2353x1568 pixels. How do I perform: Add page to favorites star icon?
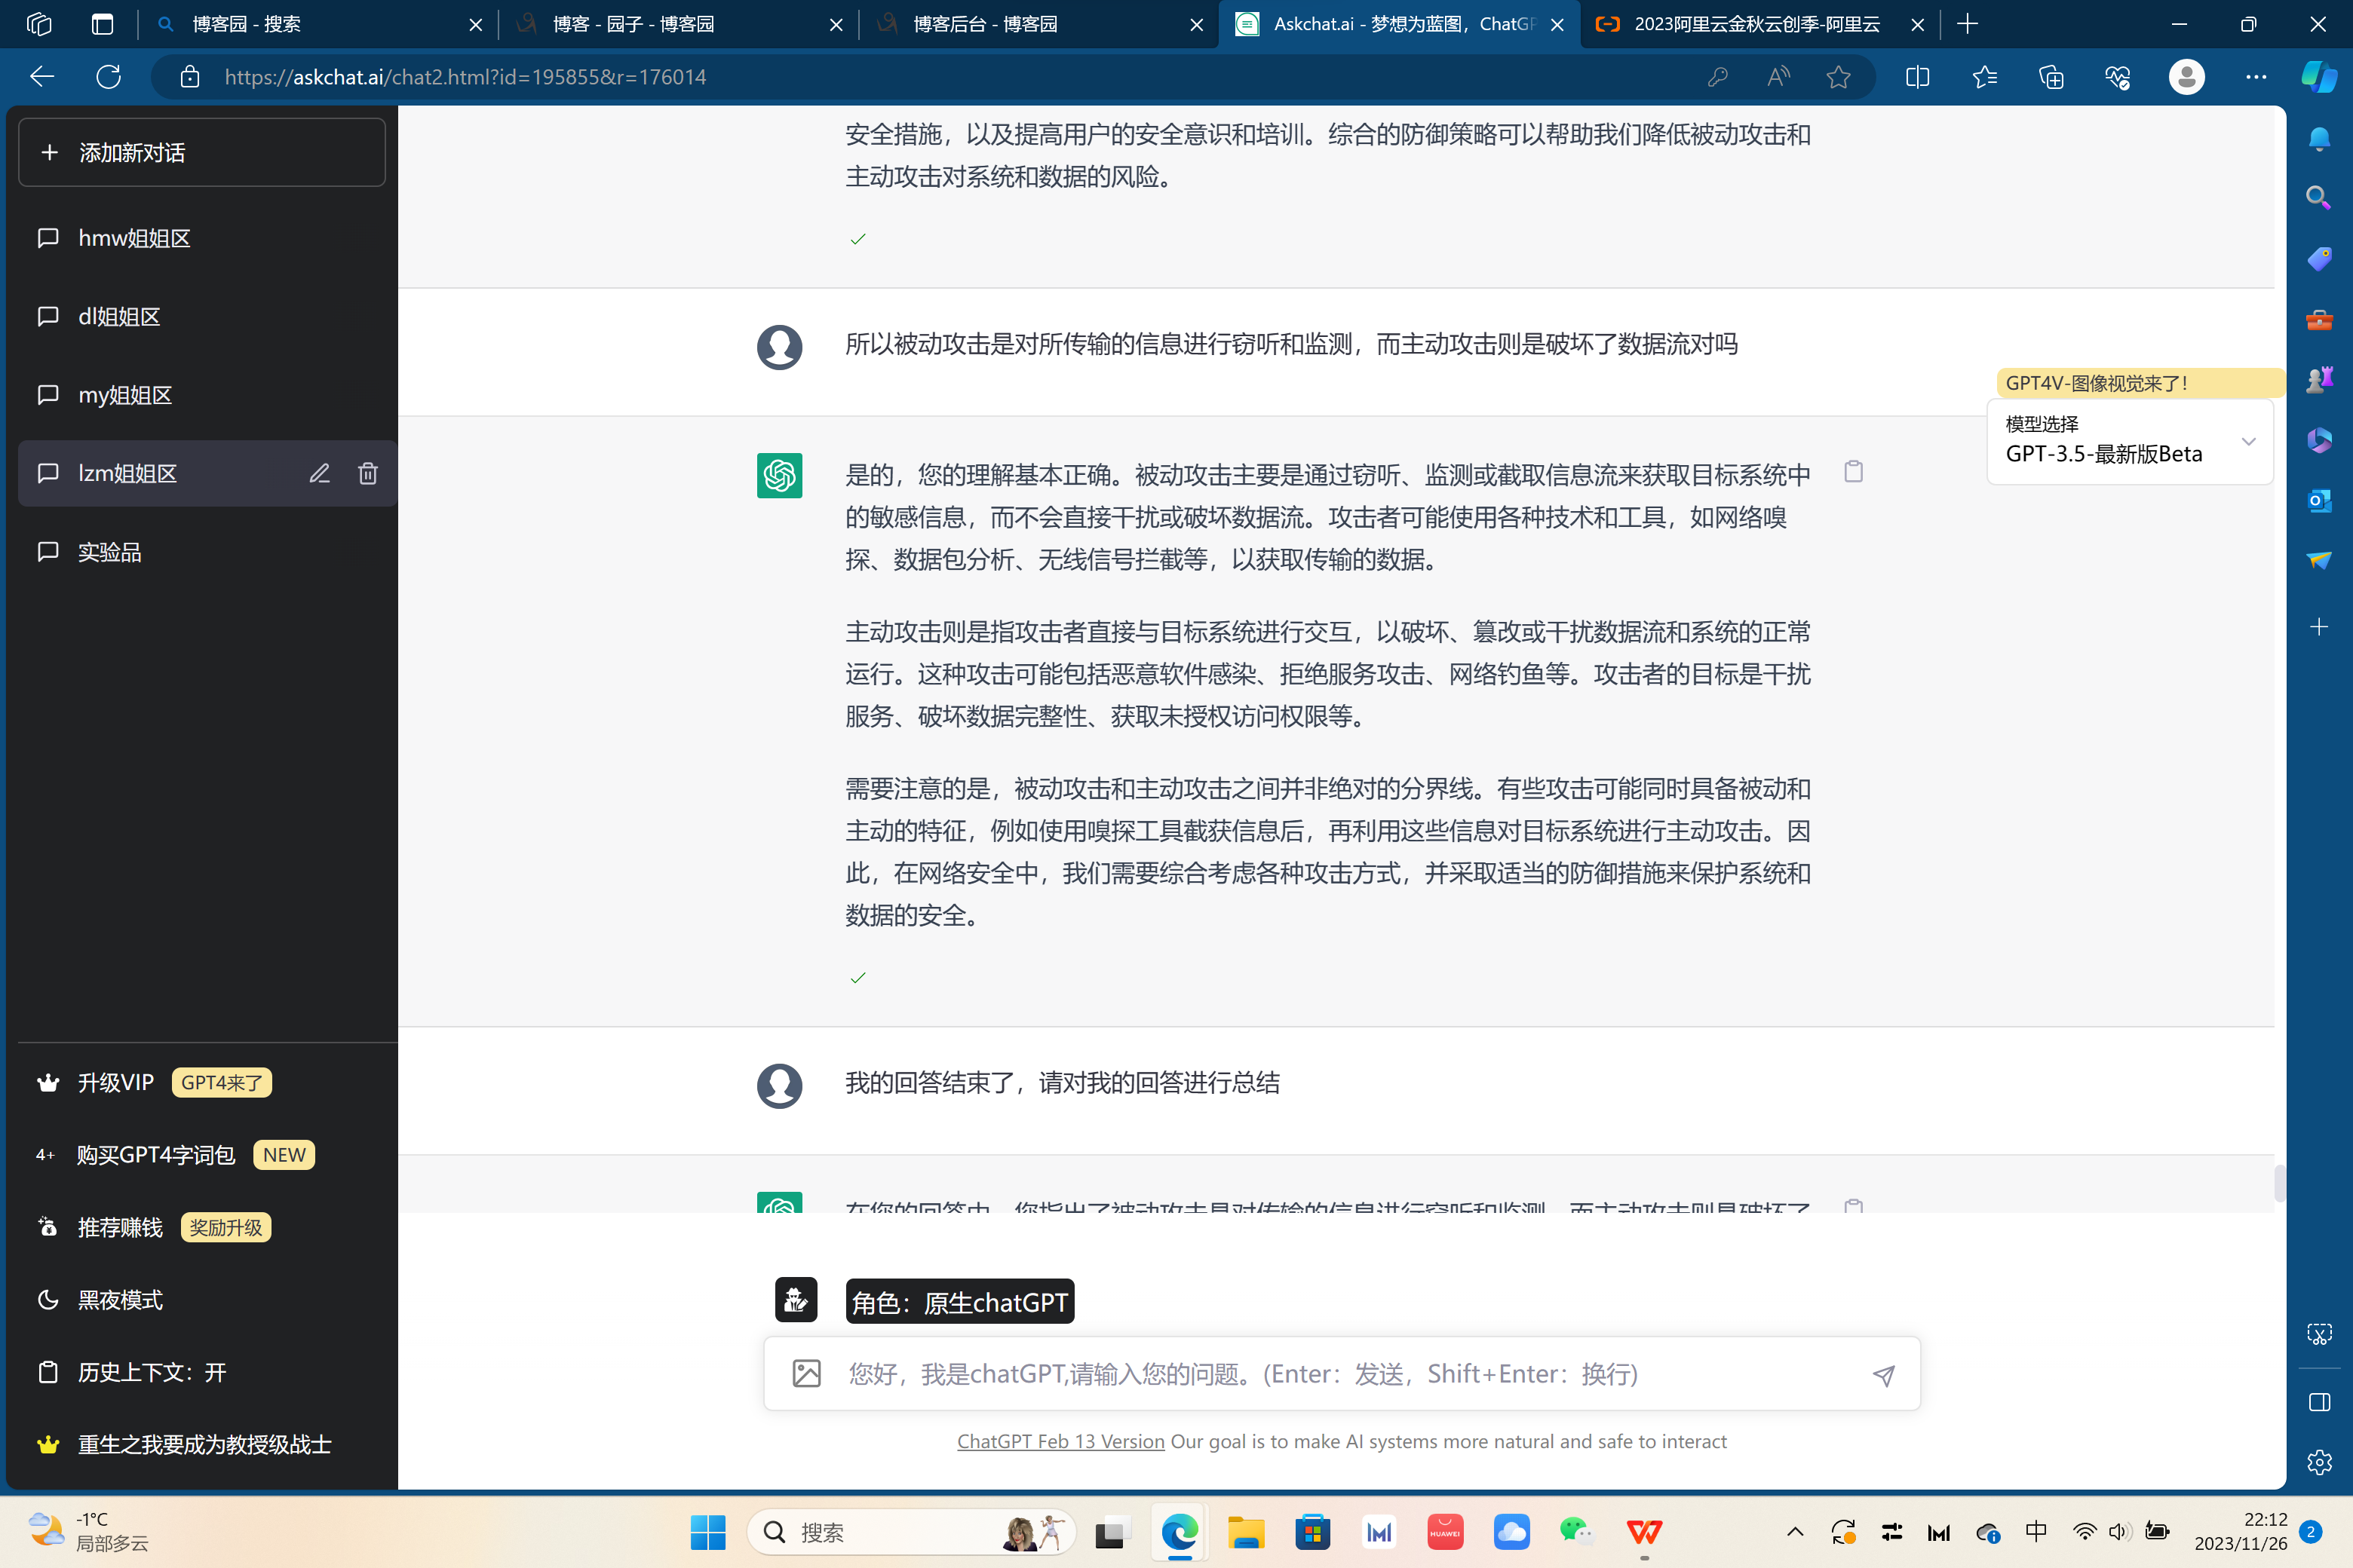(1838, 77)
